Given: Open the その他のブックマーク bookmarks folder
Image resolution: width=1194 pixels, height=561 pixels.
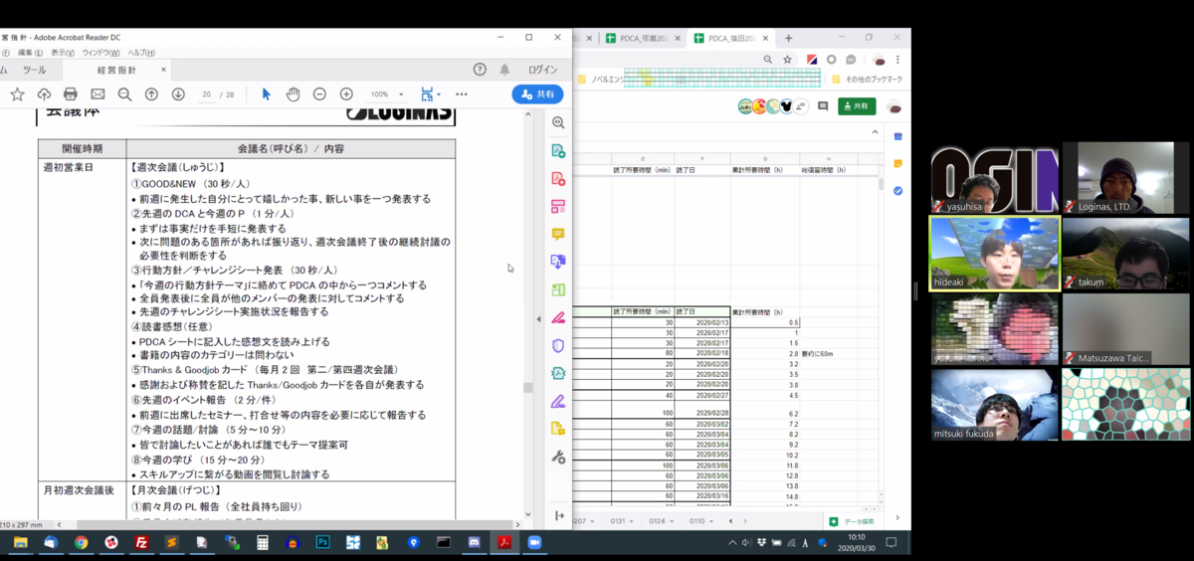Looking at the screenshot, I should 868,79.
